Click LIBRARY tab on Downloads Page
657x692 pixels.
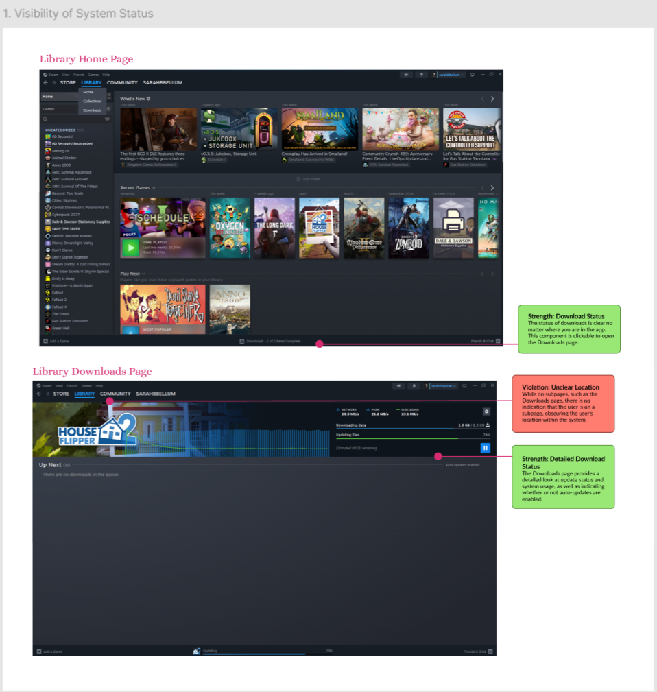(x=85, y=394)
